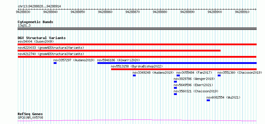The image size is (265, 124).
Task: Click the red bar under nsv5513158
Action: tap(184, 69)
